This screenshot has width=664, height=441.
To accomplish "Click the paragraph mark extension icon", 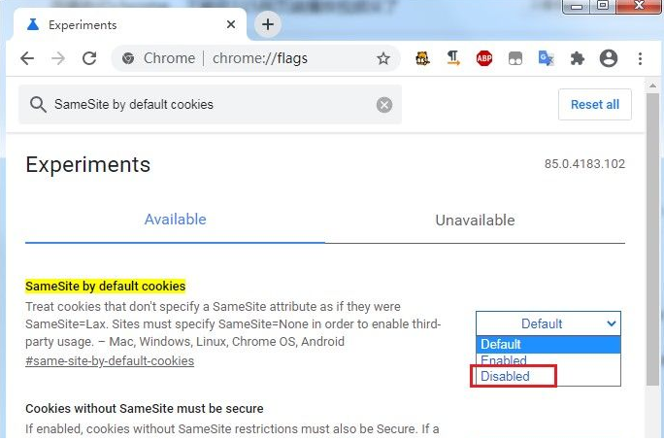I will click(453, 58).
